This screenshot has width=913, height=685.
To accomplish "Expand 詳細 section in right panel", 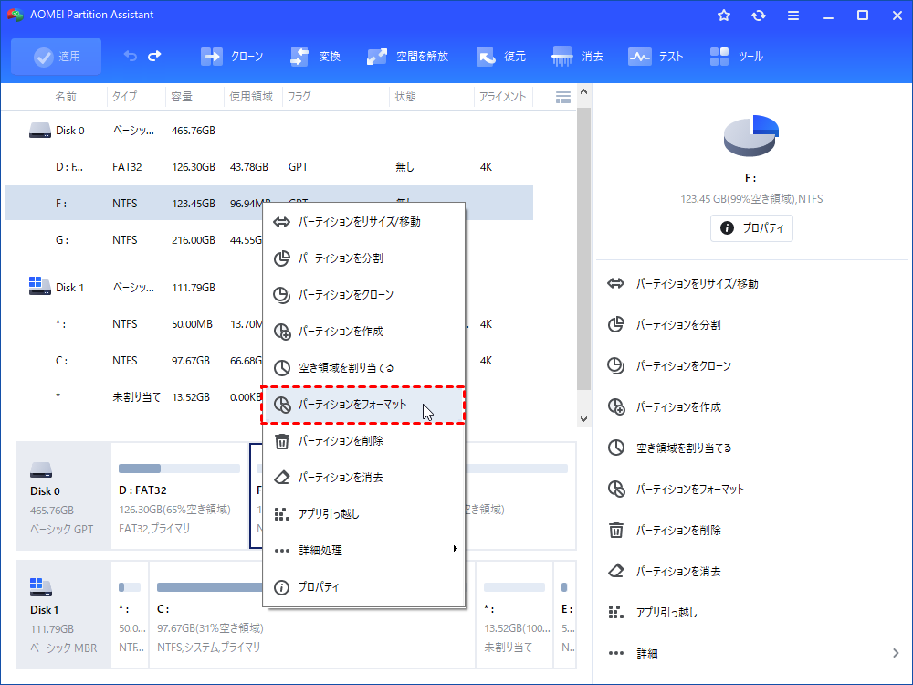I will (895, 653).
